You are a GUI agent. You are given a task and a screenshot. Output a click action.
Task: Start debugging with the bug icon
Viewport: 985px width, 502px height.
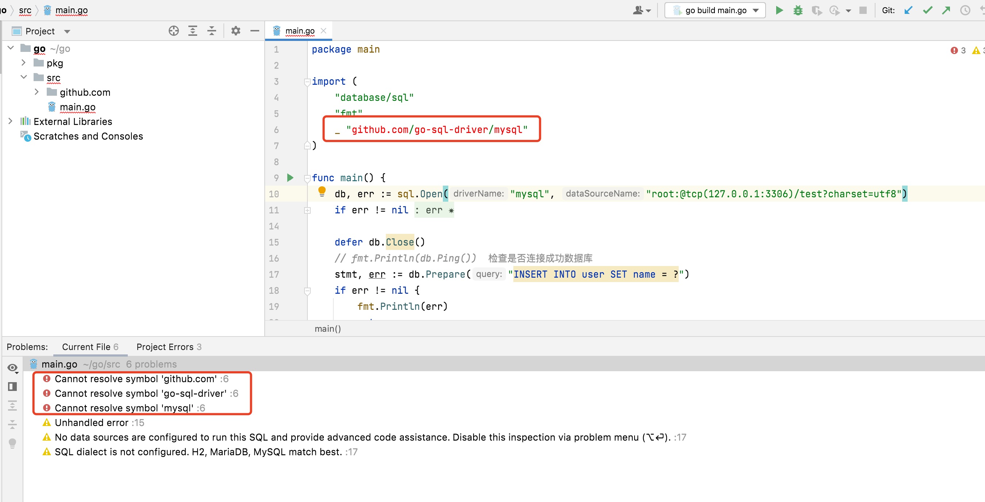798,10
